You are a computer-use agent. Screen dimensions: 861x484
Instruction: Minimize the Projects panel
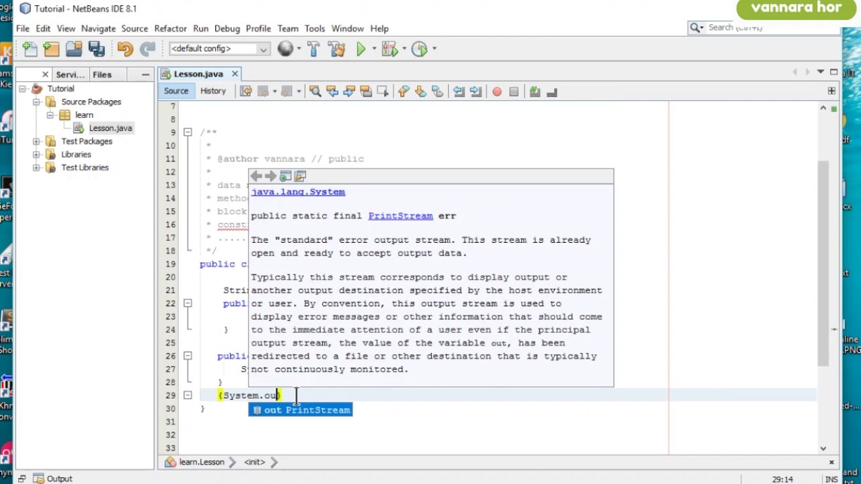coord(145,74)
